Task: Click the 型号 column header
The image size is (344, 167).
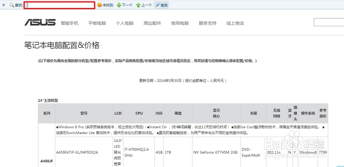Action: (x=84, y=113)
